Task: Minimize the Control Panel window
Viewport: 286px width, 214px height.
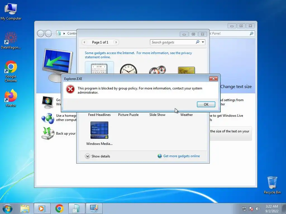Action: [x=232, y=26]
